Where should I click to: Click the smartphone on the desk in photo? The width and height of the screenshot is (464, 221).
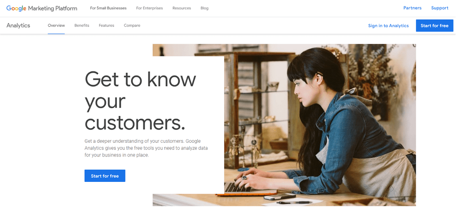[280, 197]
